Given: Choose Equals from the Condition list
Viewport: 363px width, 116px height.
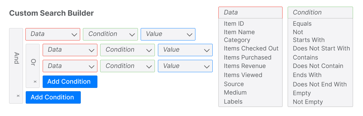Looking at the screenshot, I should pyautogui.click(x=302, y=24).
